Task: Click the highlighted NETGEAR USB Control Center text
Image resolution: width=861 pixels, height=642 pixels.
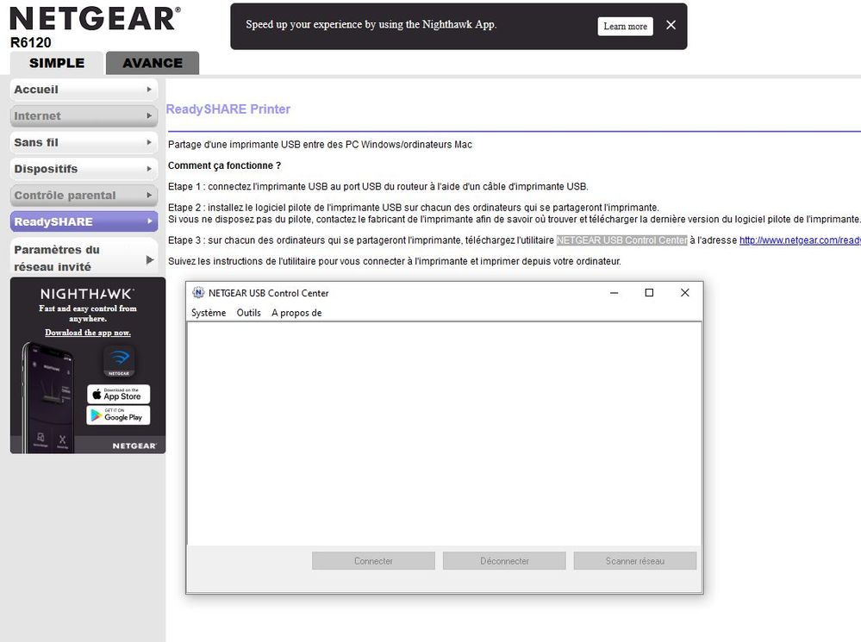Action: click(621, 240)
